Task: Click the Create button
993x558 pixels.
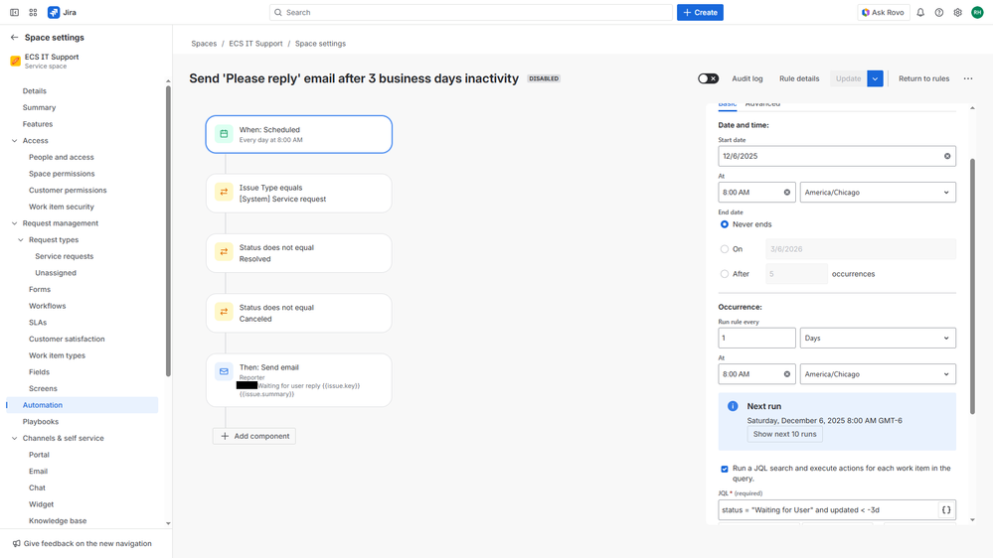Action: (700, 12)
